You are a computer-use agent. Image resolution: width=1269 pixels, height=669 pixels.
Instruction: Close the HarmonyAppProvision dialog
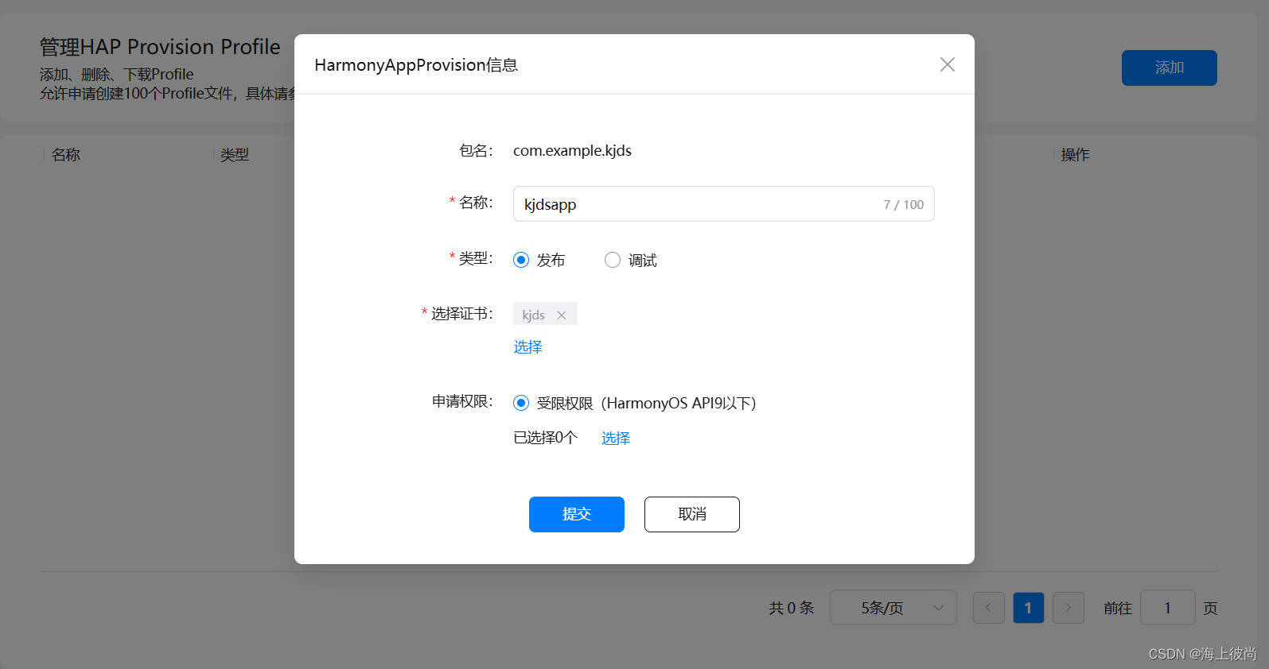947,64
